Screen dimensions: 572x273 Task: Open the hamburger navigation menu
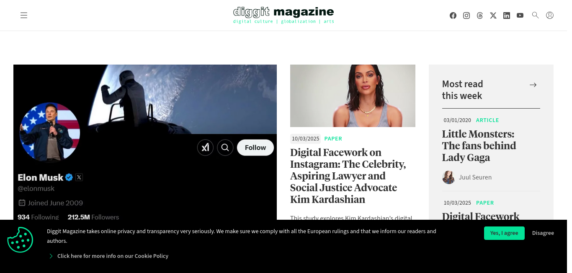tap(24, 16)
